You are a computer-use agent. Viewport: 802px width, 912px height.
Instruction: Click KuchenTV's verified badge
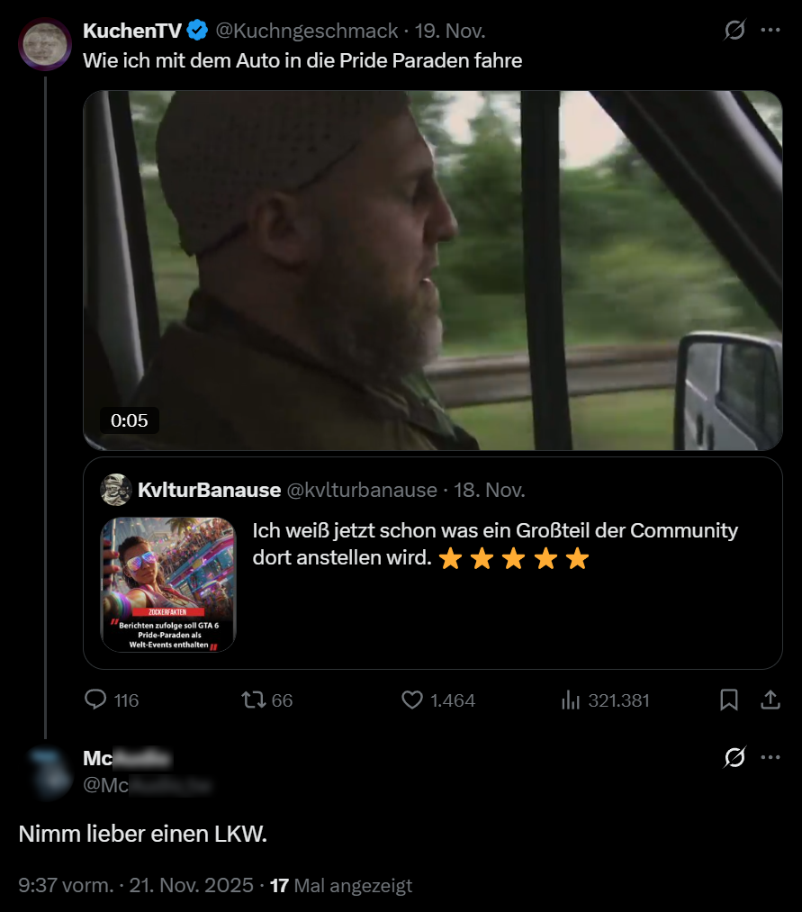(198, 31)
